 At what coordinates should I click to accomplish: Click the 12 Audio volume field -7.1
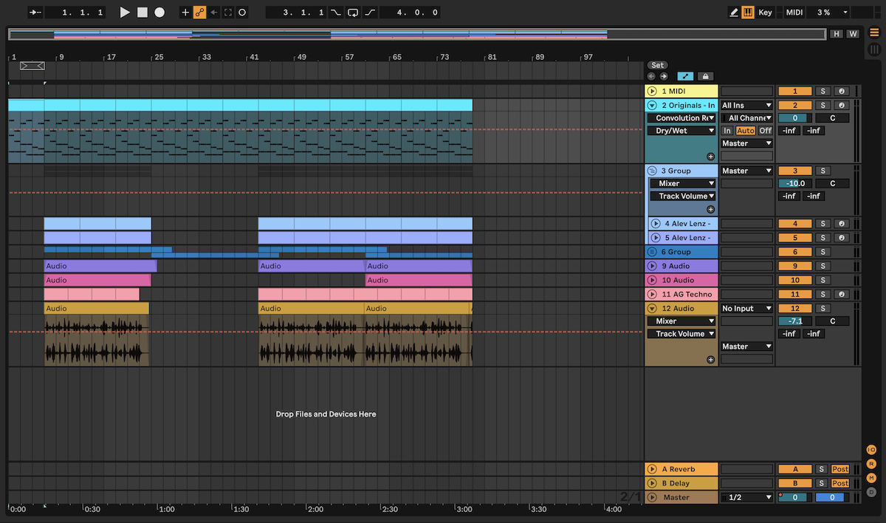pyautogui.click(x=795, y=321)
